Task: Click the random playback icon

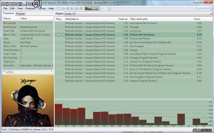Action: tap(81, 8)
